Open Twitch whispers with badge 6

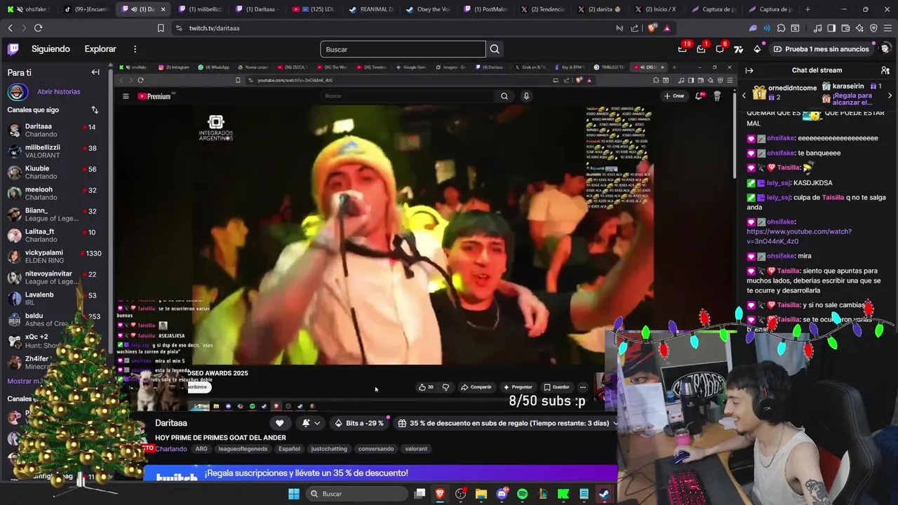coord(720,49)
